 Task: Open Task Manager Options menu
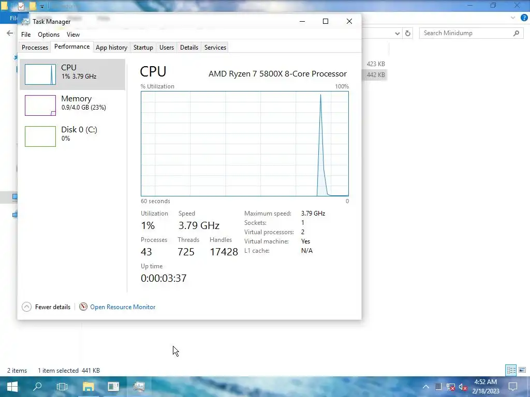[49, 35]
